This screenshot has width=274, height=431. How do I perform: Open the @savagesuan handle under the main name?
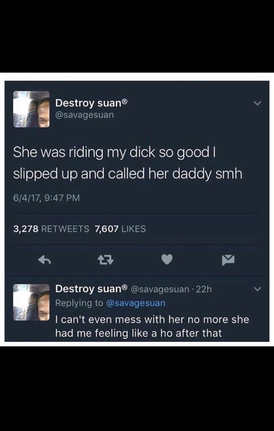click(x=84, y=115)
